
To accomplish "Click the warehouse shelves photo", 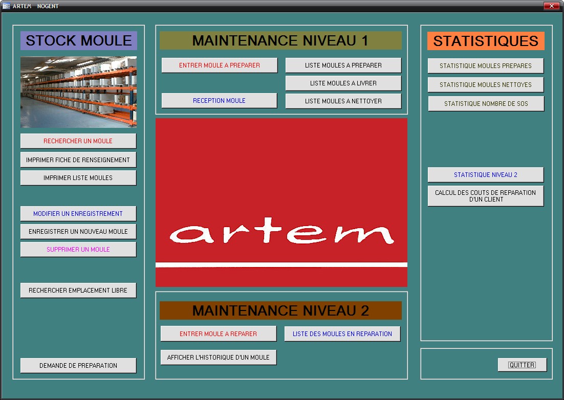I will [x=78, y=92].
